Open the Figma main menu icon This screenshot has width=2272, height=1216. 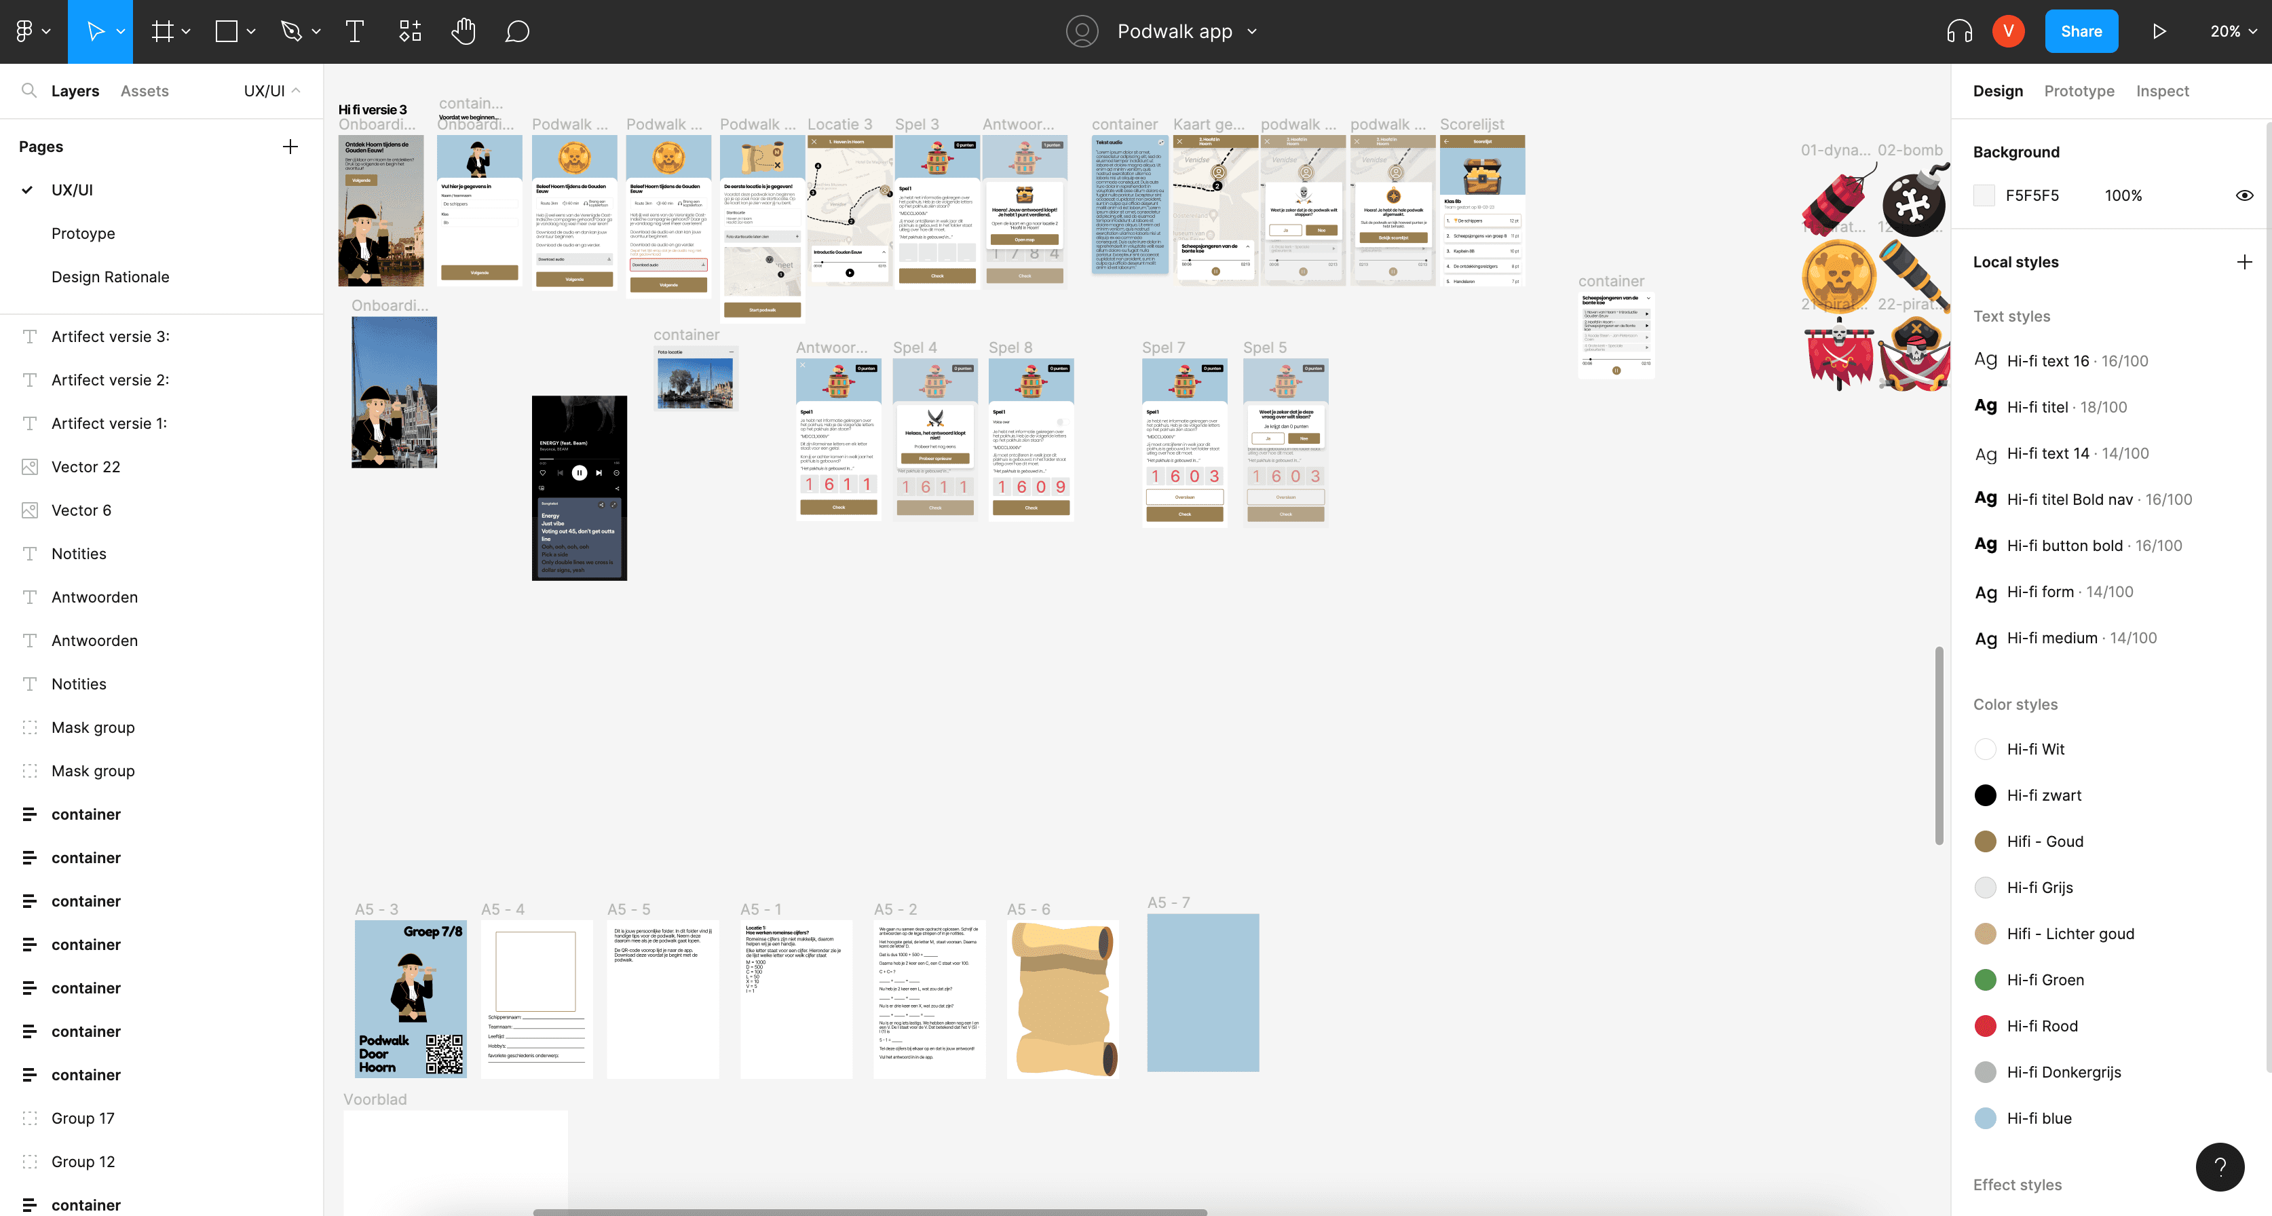tap(24, 32)
